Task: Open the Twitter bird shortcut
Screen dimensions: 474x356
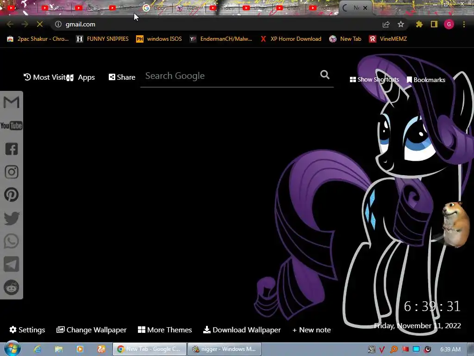Action: click(x=12, y=218)
